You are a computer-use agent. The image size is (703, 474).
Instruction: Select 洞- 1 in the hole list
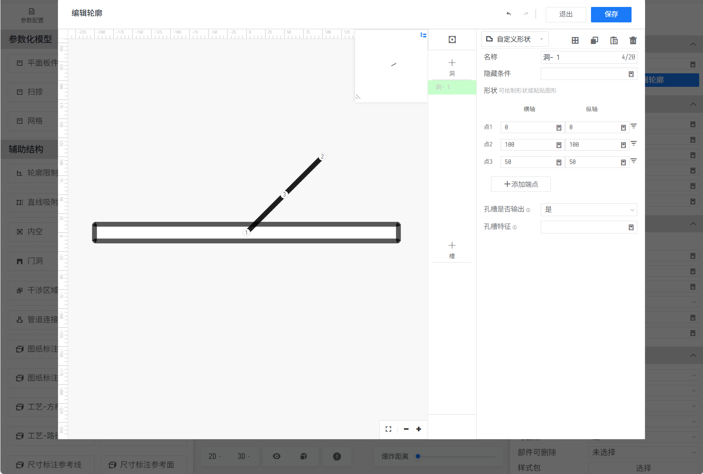[452, 87]
